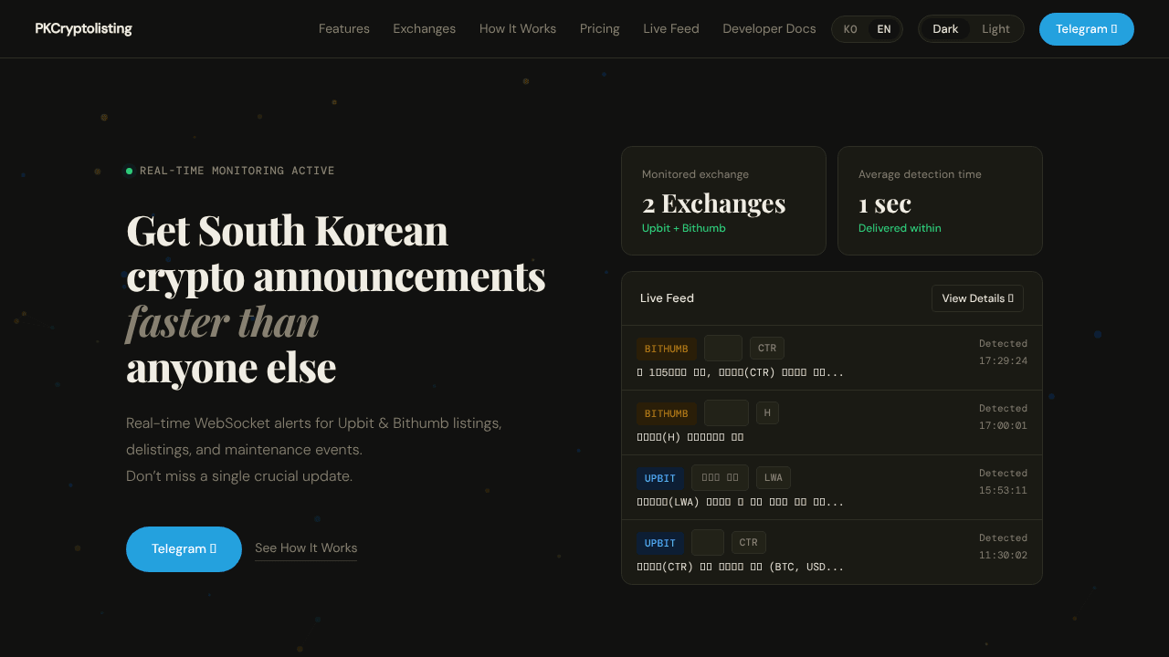Click the 'Upbit + Bithumb' label
Viewport: 1169px width, 657px height.
click(684, 228)
